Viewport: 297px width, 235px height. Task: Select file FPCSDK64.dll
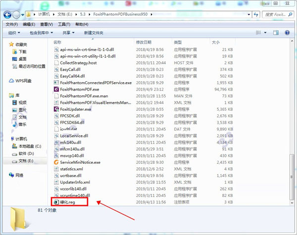point(72,123)
